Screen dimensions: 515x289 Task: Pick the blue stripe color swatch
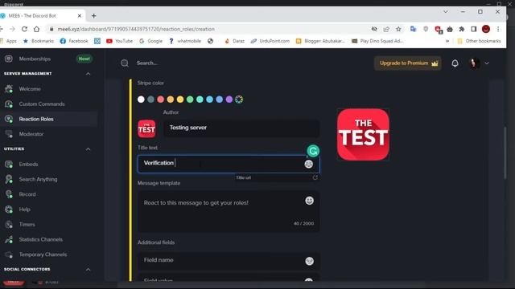pos(220,100)
